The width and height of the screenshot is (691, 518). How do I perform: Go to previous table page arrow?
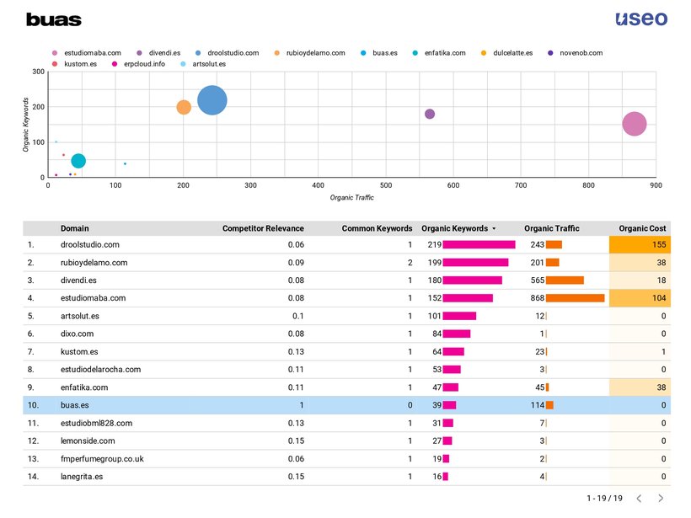click(x=639, y=499)
